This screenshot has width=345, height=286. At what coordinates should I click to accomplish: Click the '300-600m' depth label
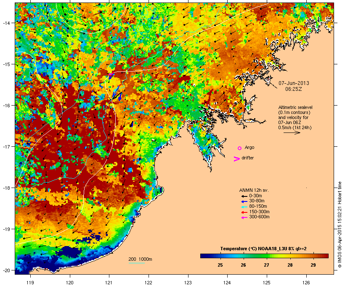[x=259, y=217]
